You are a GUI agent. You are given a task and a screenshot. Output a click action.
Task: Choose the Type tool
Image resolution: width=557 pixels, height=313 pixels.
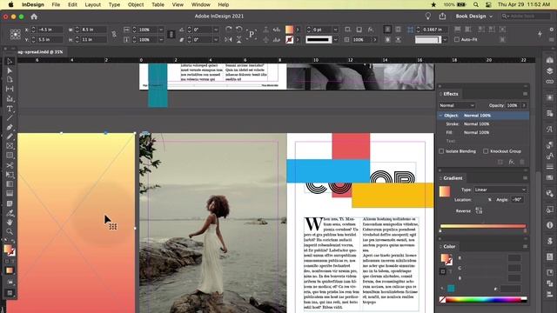coord(10,109)
